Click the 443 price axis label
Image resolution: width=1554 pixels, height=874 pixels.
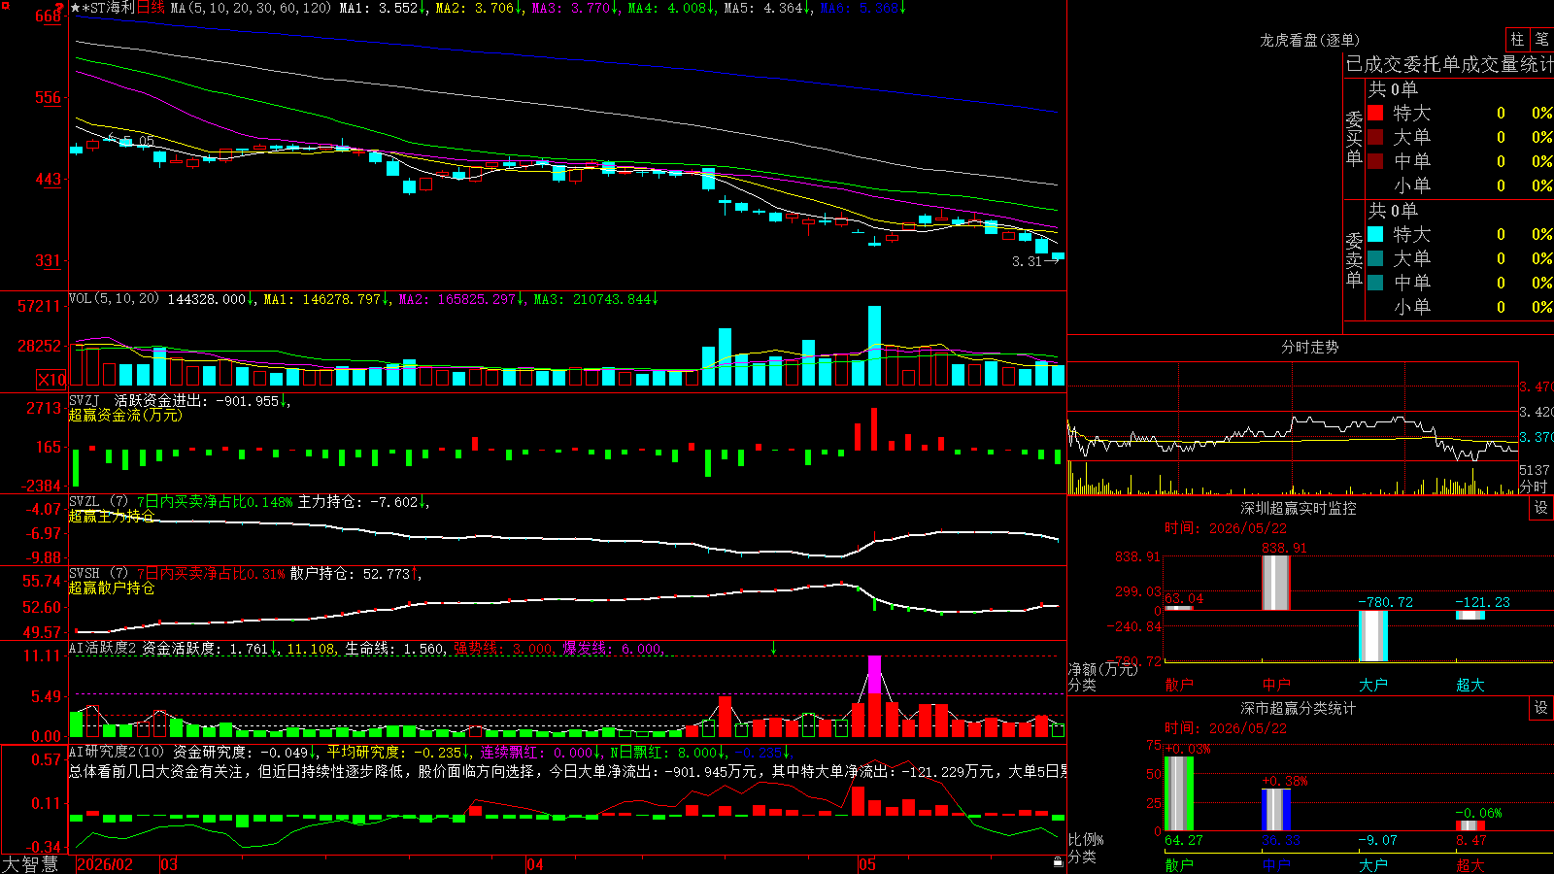(48, 180)
